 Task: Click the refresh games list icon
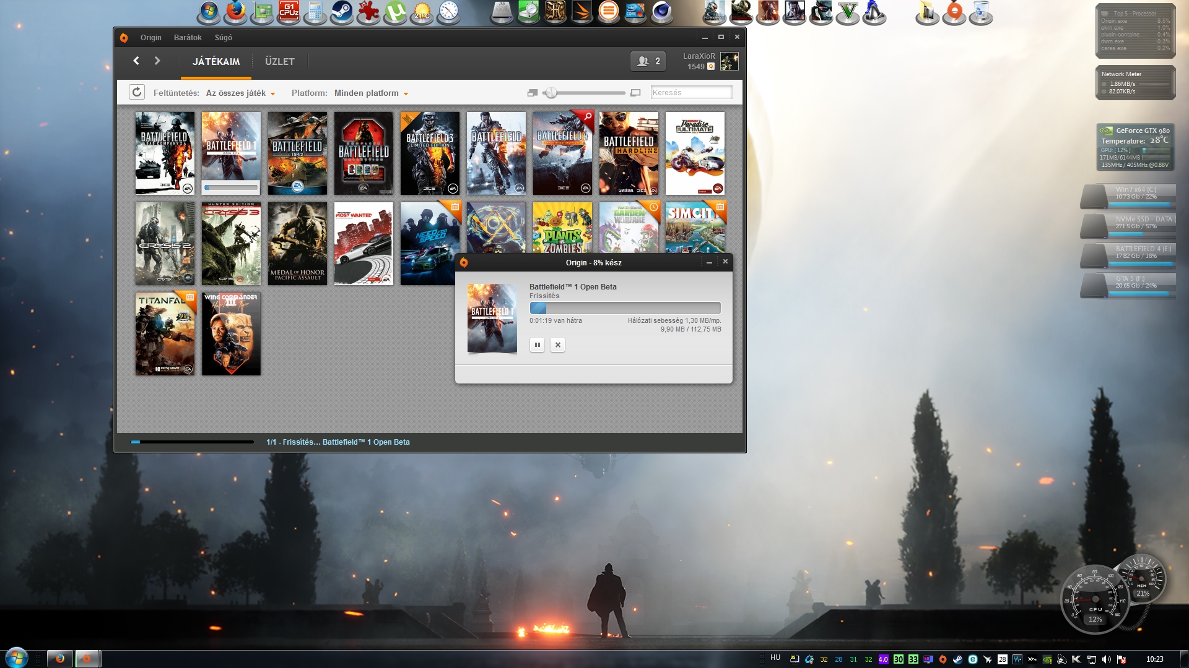click(137, 92)
